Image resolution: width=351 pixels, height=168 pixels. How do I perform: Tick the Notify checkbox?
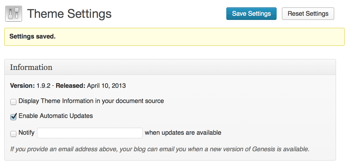[x=13, y=134]
